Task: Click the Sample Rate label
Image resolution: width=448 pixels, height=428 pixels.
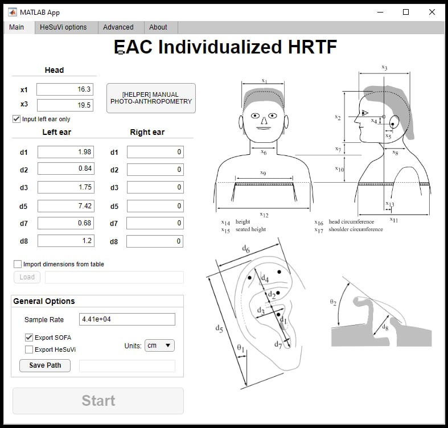Action: pos(44,319)
